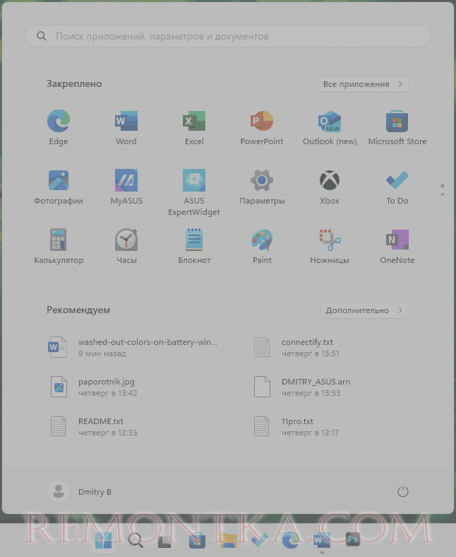Open recommended file DMITRY_ASUS.arn

point(301,387)
